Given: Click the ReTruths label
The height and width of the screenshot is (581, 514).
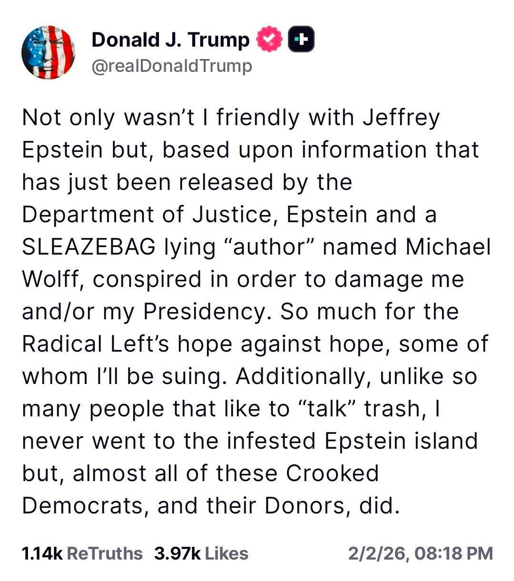Looking at the screenshot, I should 105,553.
